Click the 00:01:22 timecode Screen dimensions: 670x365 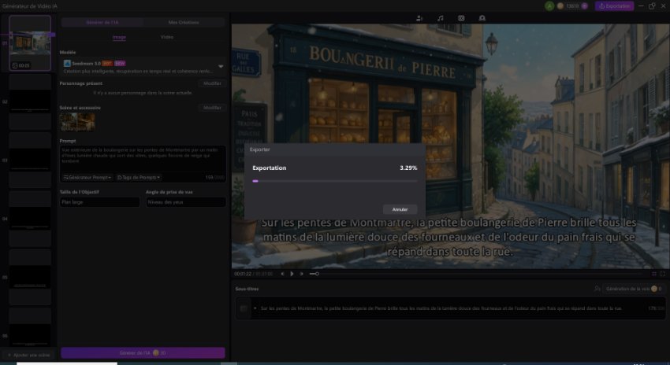[x=243, y=274]
